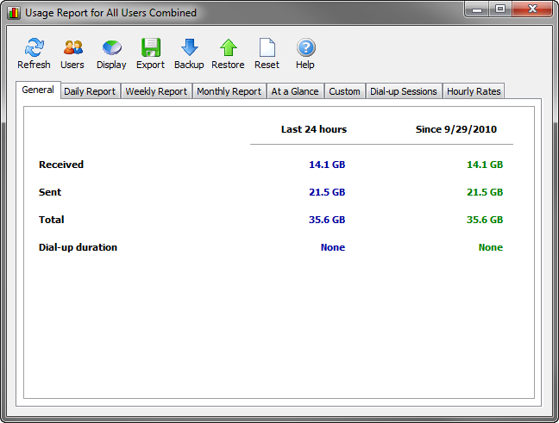Image resolution: width=559 pixels, height=423 pixels.
Task: Click the Last 24 hours column header
Action: click(314, 129)
